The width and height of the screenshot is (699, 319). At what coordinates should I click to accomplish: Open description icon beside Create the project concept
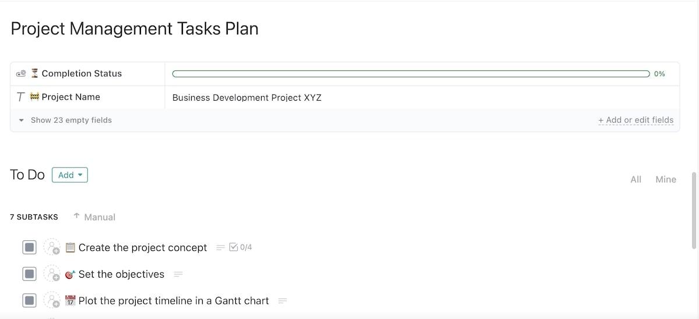(x=220, y=247)
